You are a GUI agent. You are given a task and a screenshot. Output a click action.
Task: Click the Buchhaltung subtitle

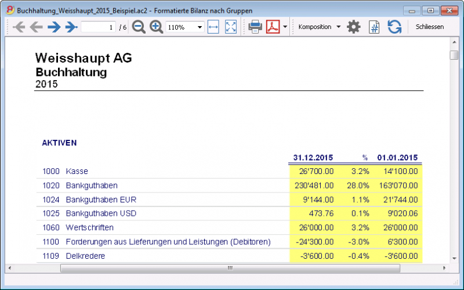coord(71,72)
